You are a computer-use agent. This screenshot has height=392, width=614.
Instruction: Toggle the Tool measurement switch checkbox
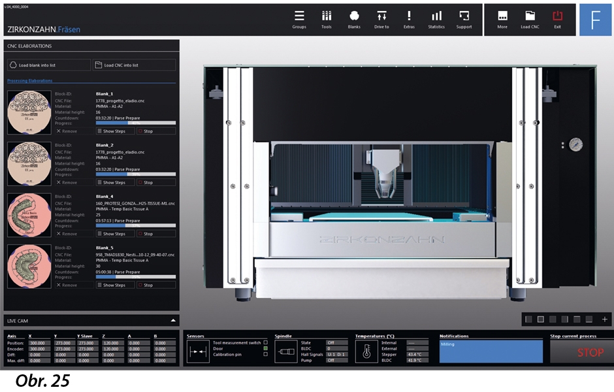[x=265, y=342]
